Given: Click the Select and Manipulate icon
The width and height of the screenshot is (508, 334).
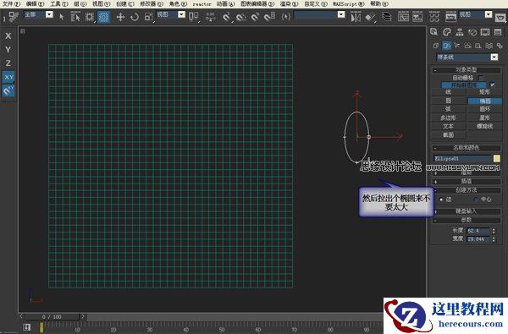Looking at the screenshot, I should click(210, 17).
